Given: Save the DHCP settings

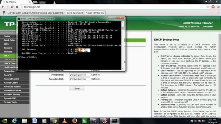Looking at the screenshot, I should click(77, 89).
